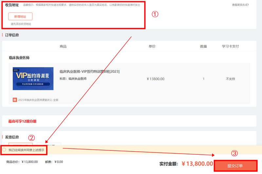Select the 我已经阅读并同意上述提示 radio button
Image resolution: width=262 pixels, height=174 pixels.
click(x=4, y=150)
